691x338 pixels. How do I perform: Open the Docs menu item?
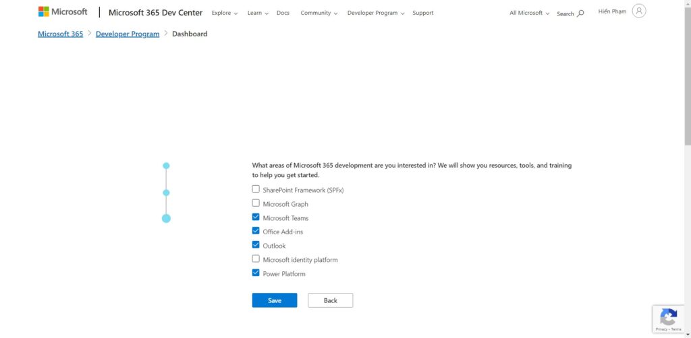[283, 13]
